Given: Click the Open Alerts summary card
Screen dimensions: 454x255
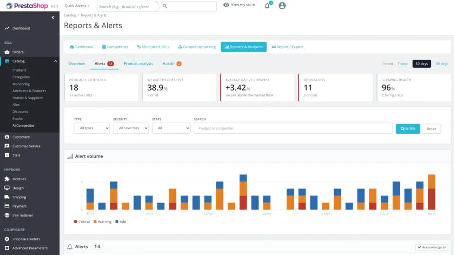Looking at the screenshot, I should [x=336, y=88].
